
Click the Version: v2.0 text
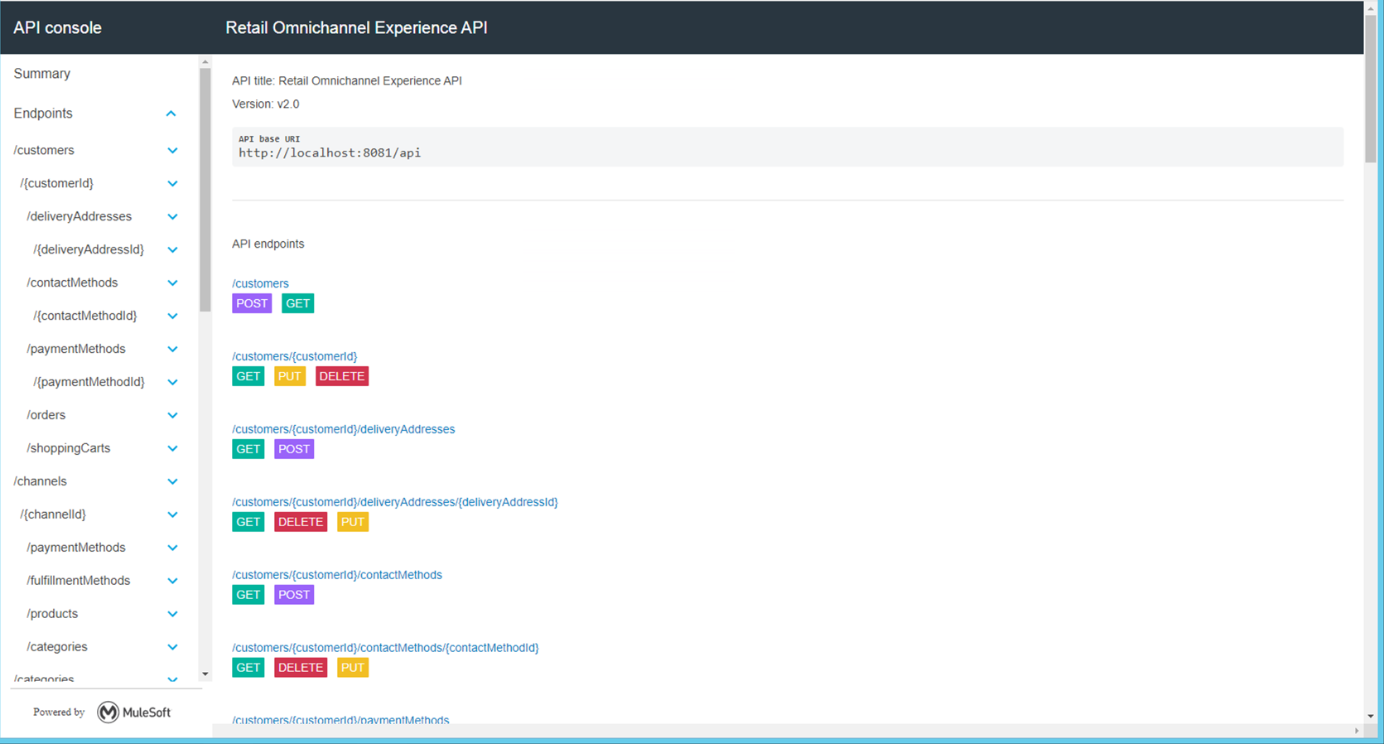(266, 104)
